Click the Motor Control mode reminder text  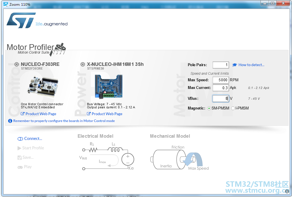[64, 121]
